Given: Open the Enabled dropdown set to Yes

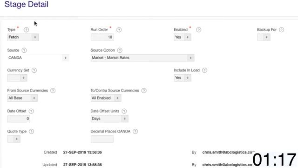Looking at the screenshot, I should 183,37.
